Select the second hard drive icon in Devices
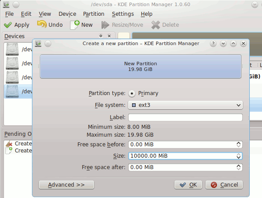The width and height of the screenshot is (262, 198). tap(12, 63)
